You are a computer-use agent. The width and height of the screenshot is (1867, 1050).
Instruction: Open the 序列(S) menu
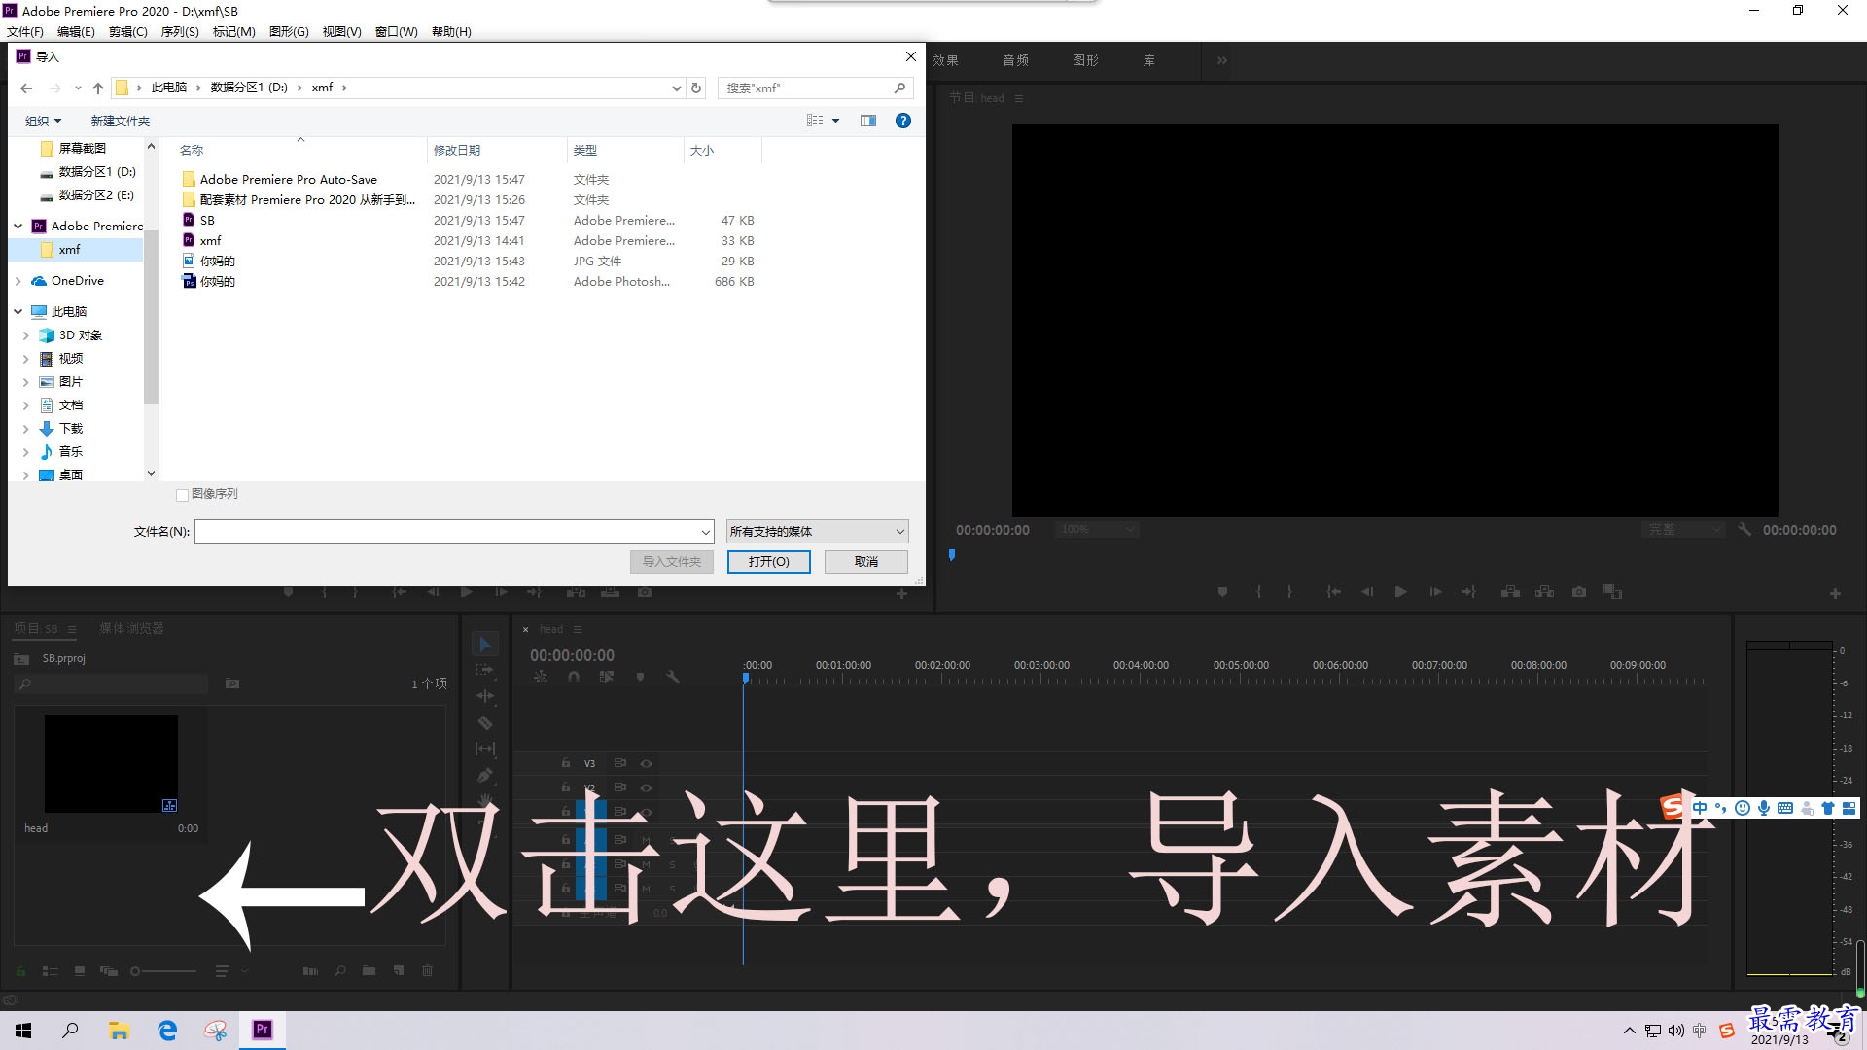pyautogui.click(x=180, y=31)
